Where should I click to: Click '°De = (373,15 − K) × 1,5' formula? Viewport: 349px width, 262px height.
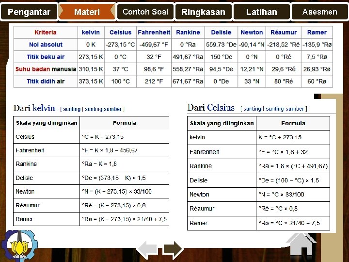pyautogui.click(x=114, y=178)
